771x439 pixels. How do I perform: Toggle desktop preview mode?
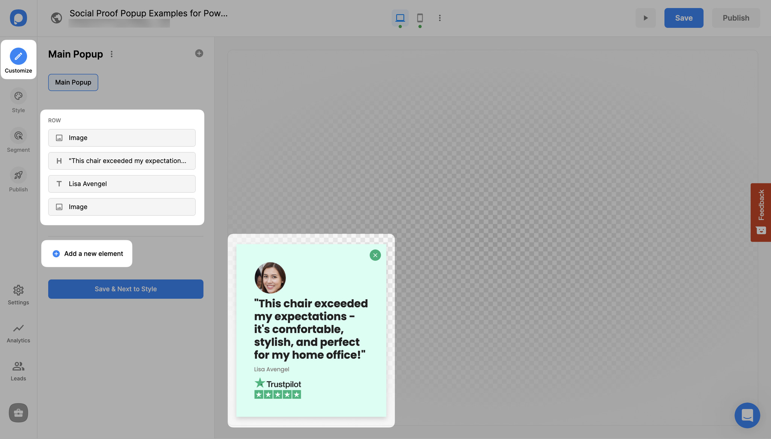(400, 17)
